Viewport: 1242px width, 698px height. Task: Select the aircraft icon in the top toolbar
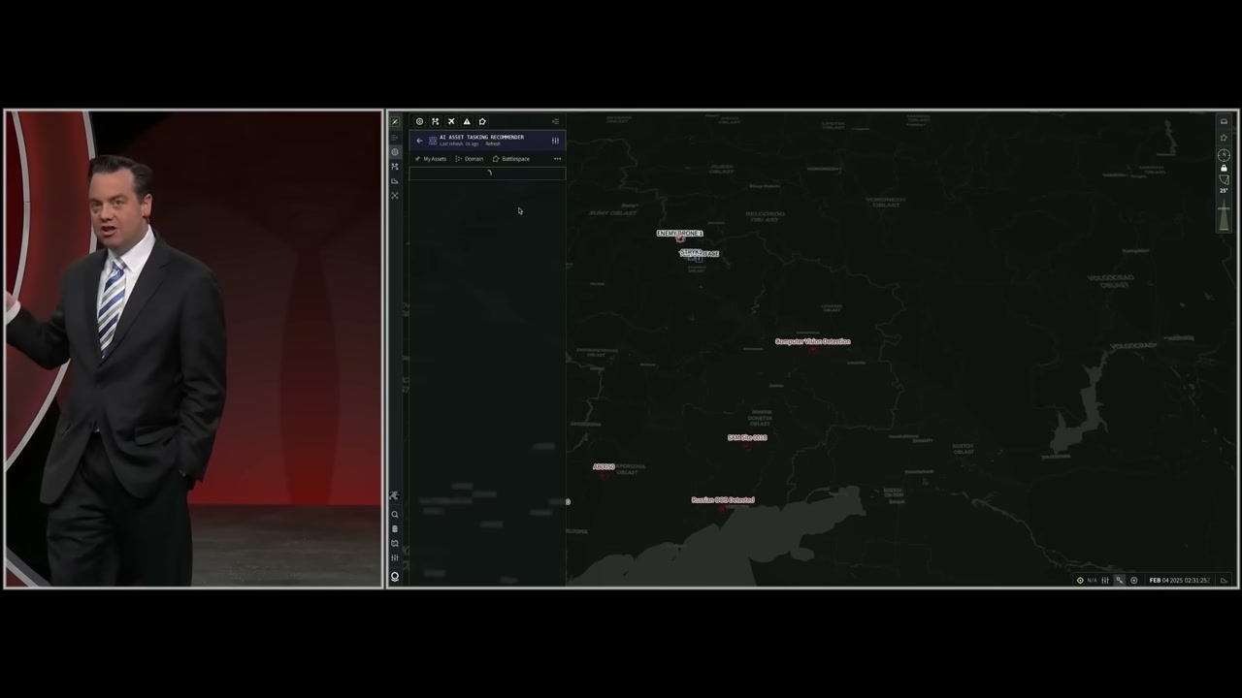tap(451, 121)
